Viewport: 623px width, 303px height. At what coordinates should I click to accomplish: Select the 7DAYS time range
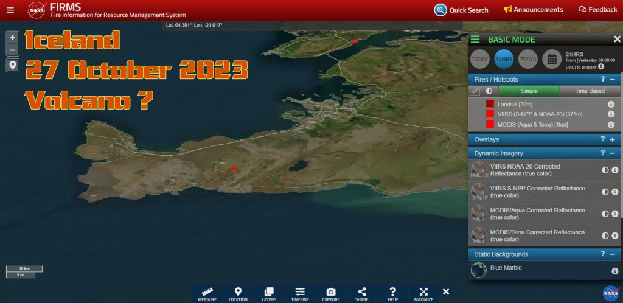527,59
